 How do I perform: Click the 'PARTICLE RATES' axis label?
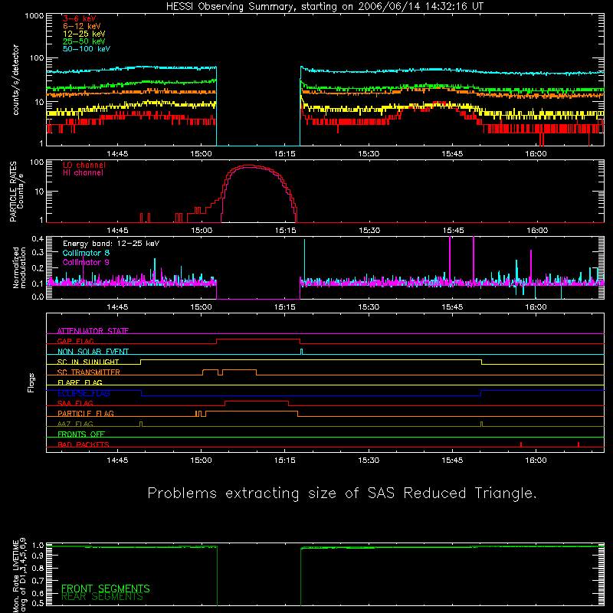coord(13,192)
